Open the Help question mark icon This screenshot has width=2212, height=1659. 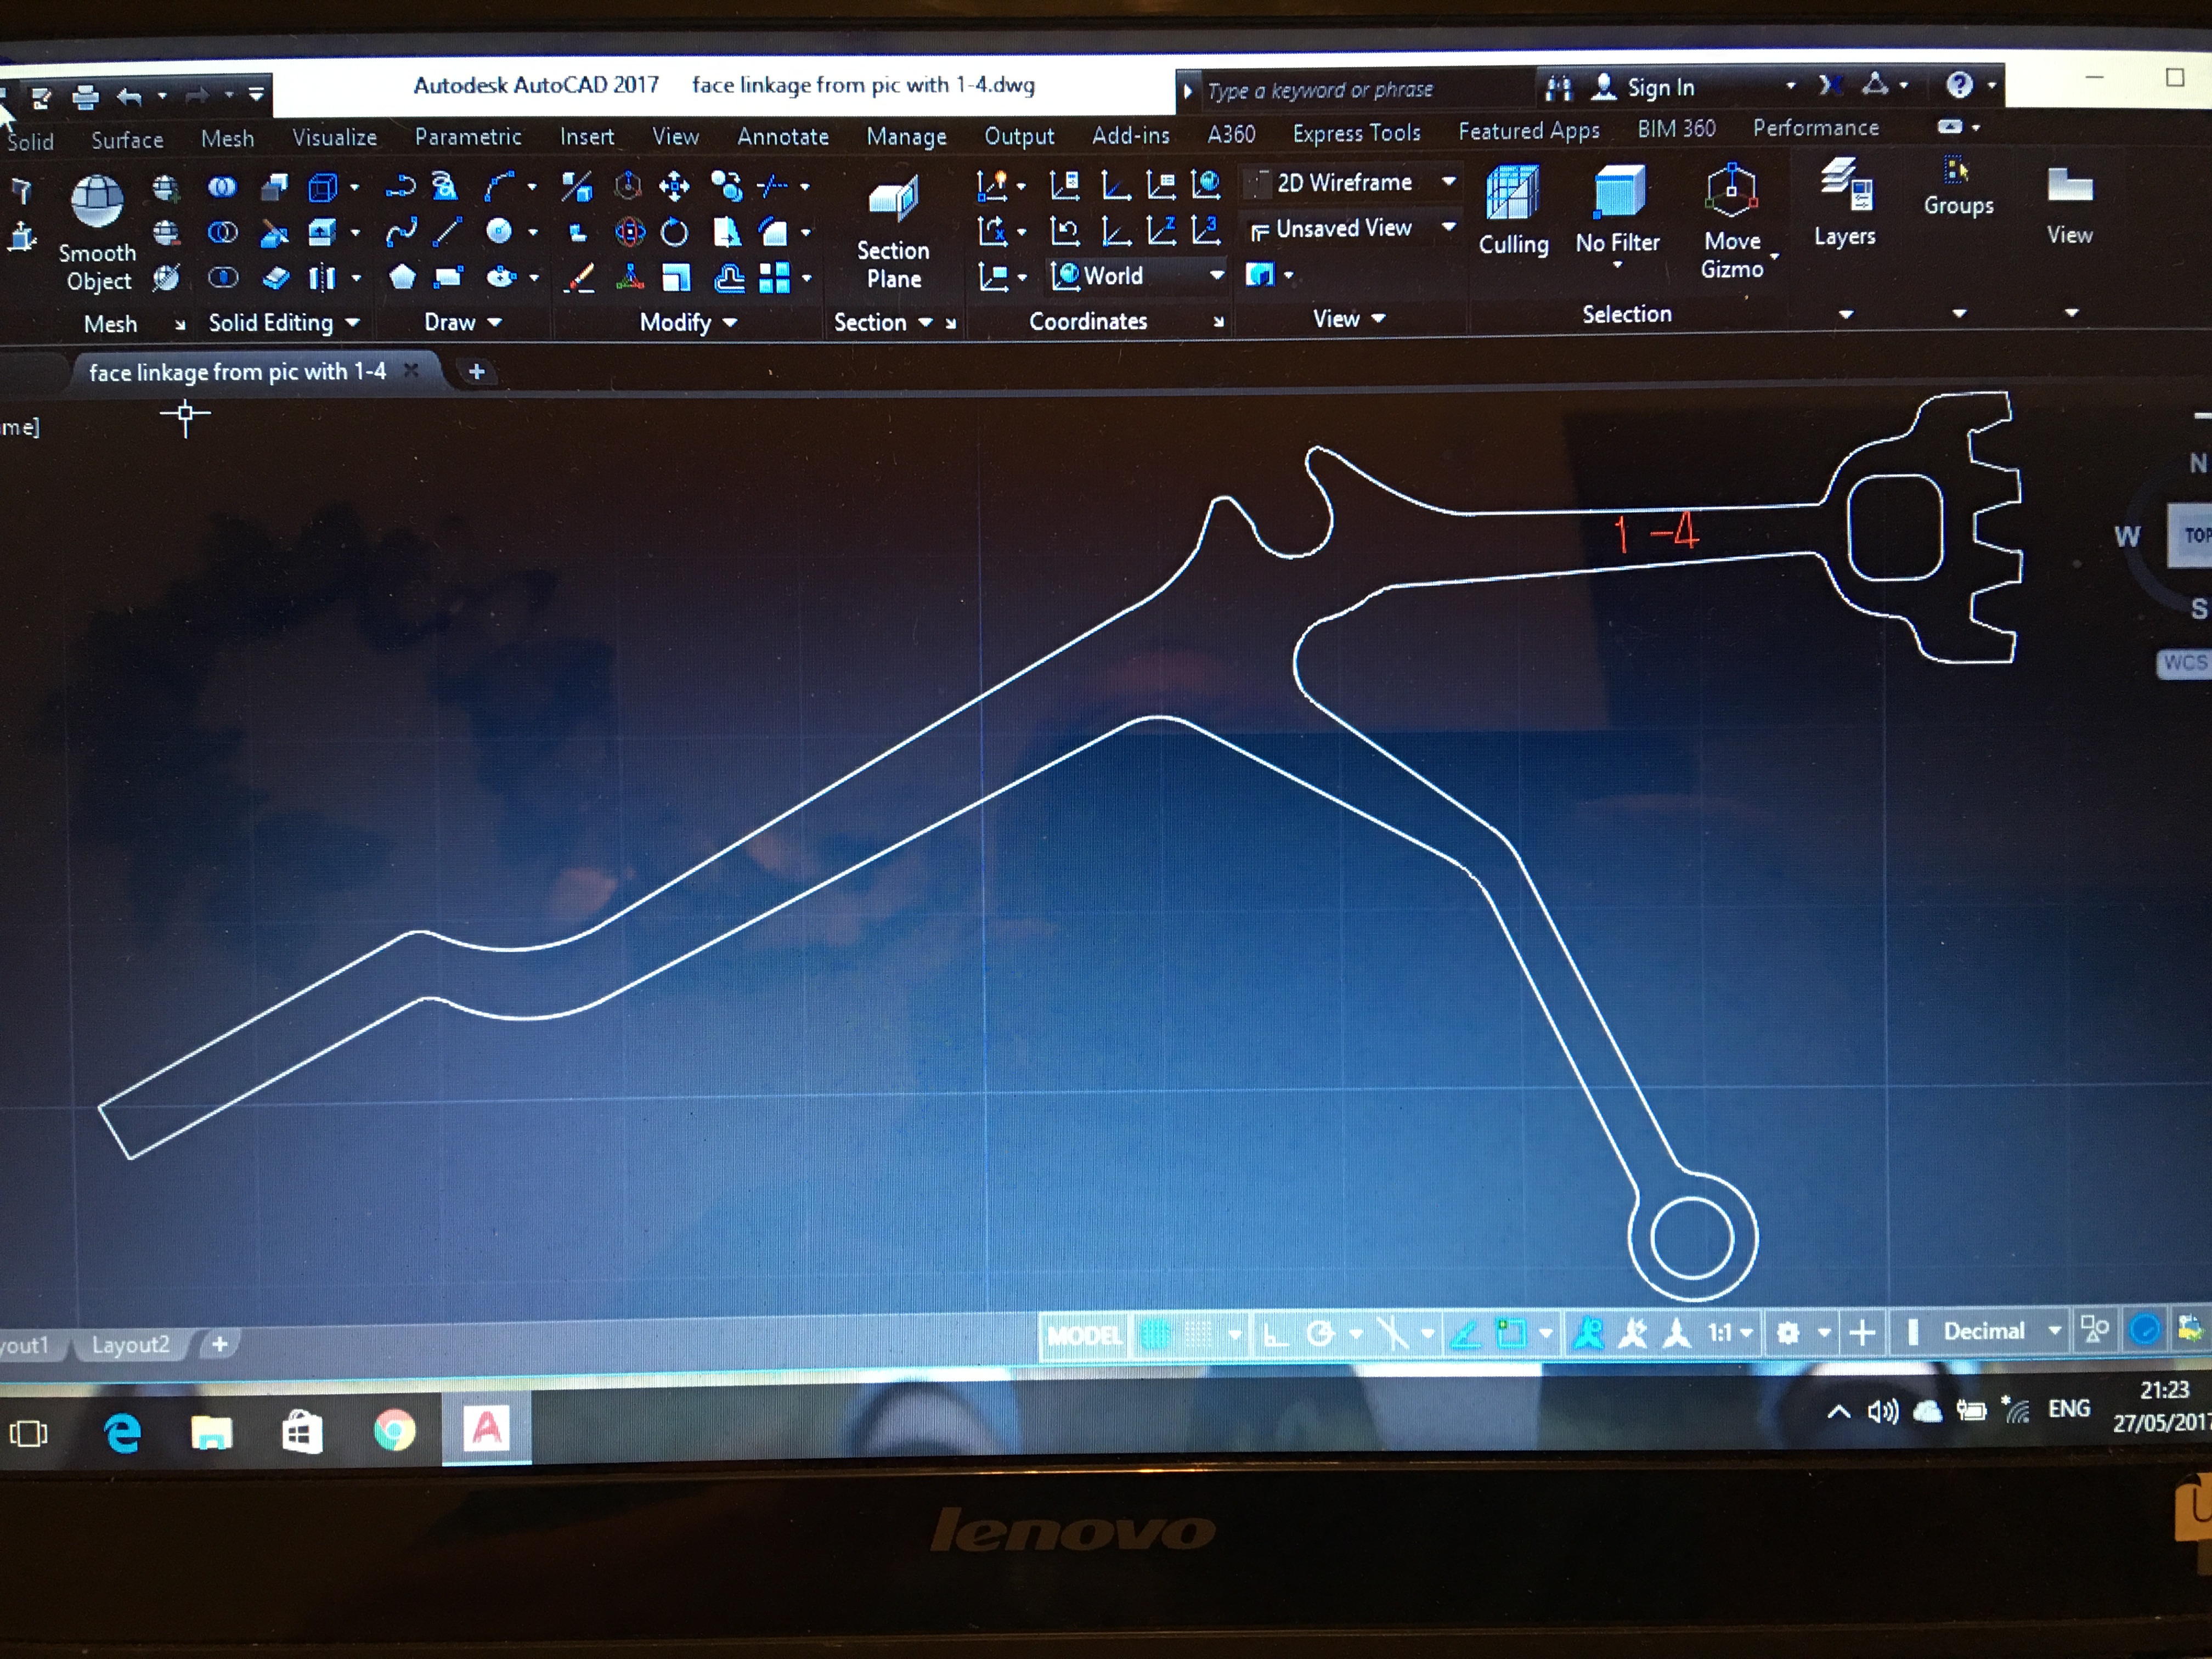(x=1959, y=85)
